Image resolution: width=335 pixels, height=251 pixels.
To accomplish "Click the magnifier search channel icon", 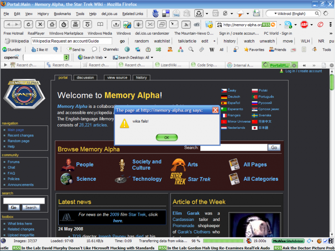I will [x=191, y=49].
